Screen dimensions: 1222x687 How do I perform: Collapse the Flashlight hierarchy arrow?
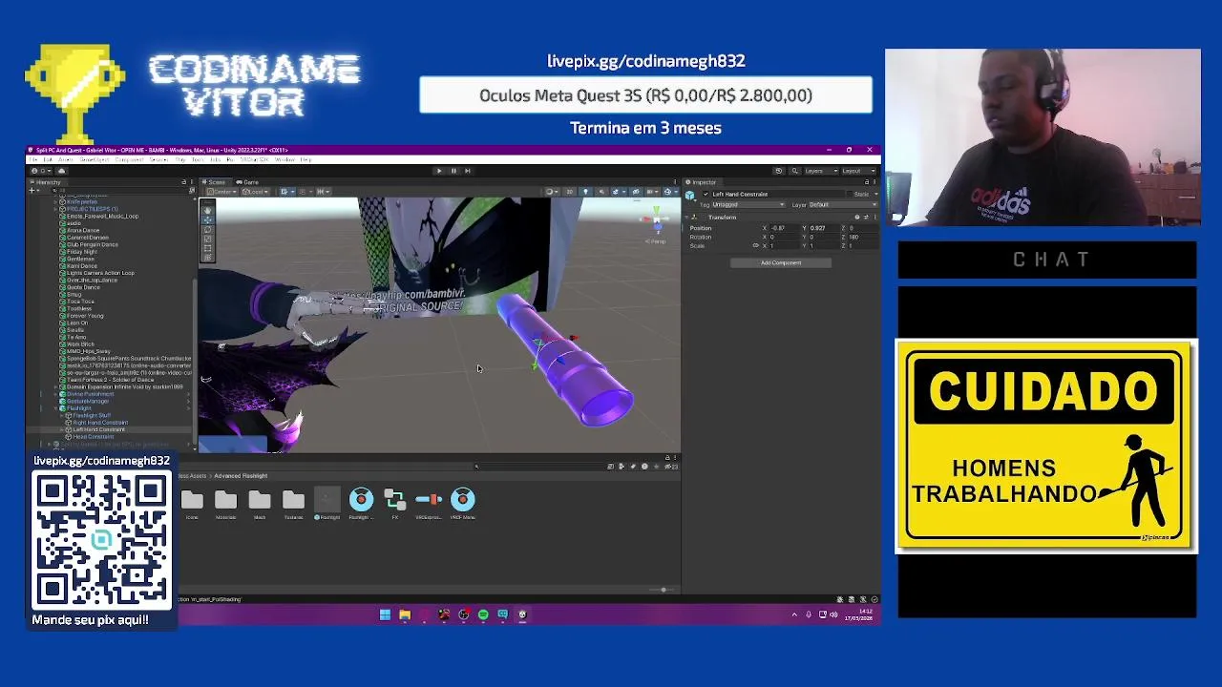pos(55,408)
